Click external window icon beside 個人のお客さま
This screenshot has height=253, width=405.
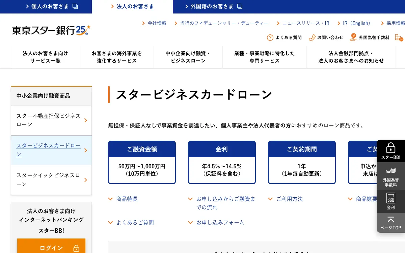[75, 6]
